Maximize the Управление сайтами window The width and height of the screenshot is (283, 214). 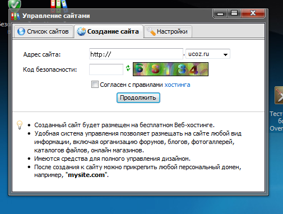(234, 13)
